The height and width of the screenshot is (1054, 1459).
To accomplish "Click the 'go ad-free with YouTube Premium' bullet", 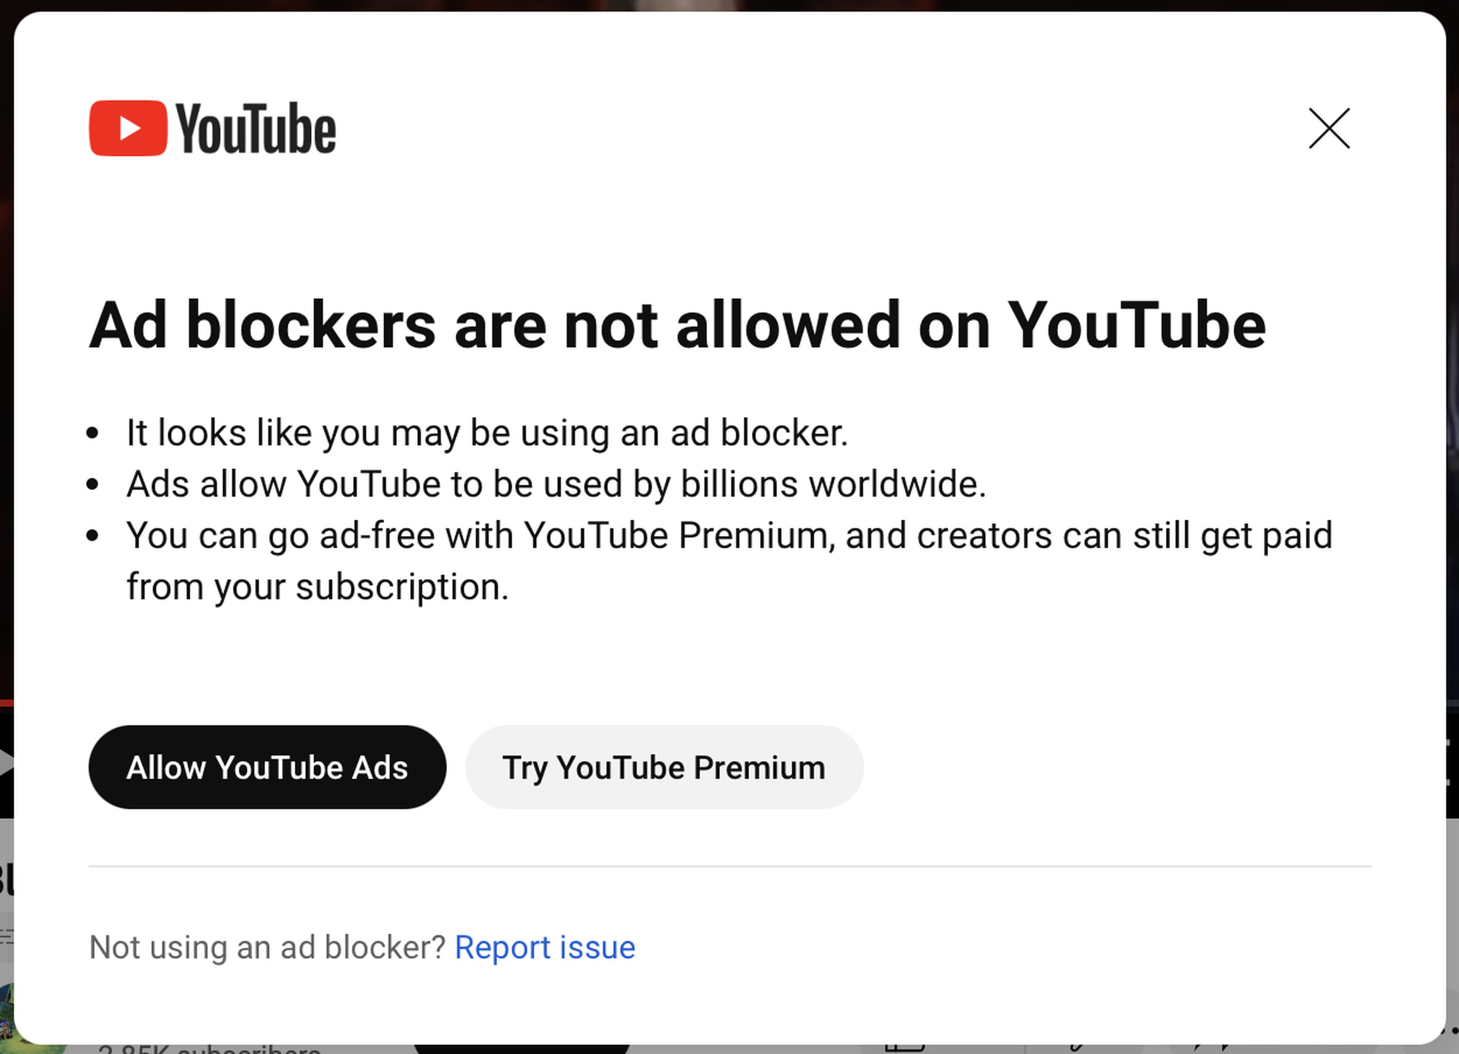I will pyautogui.click(x=728, y=535).
